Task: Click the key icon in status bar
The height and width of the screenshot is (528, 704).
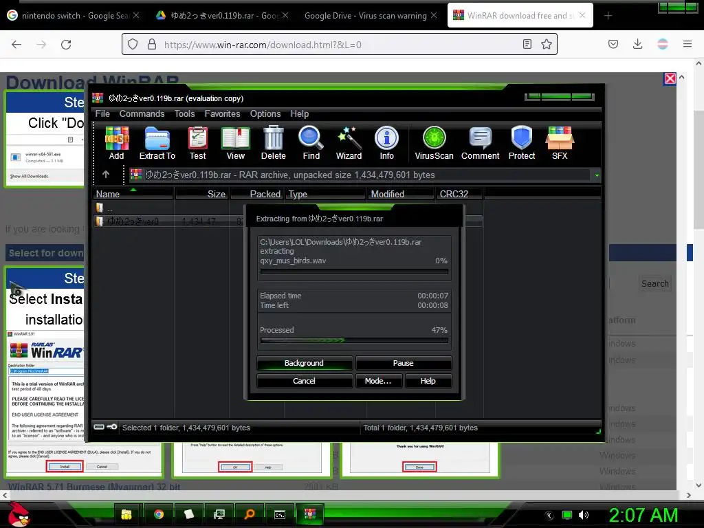Action: point(112,427)
